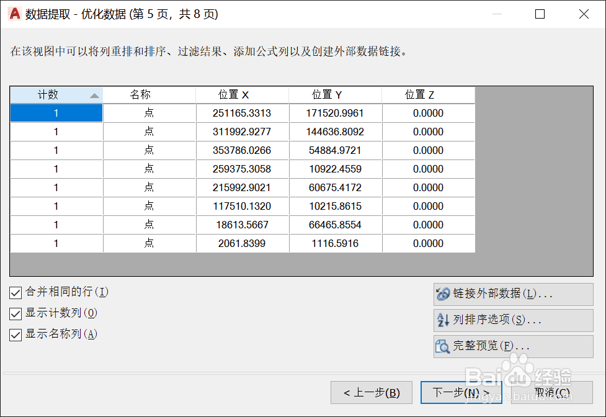Close the 数据提取 dialog window
This screenshot has width=606, height=417.
coord(584,14)
